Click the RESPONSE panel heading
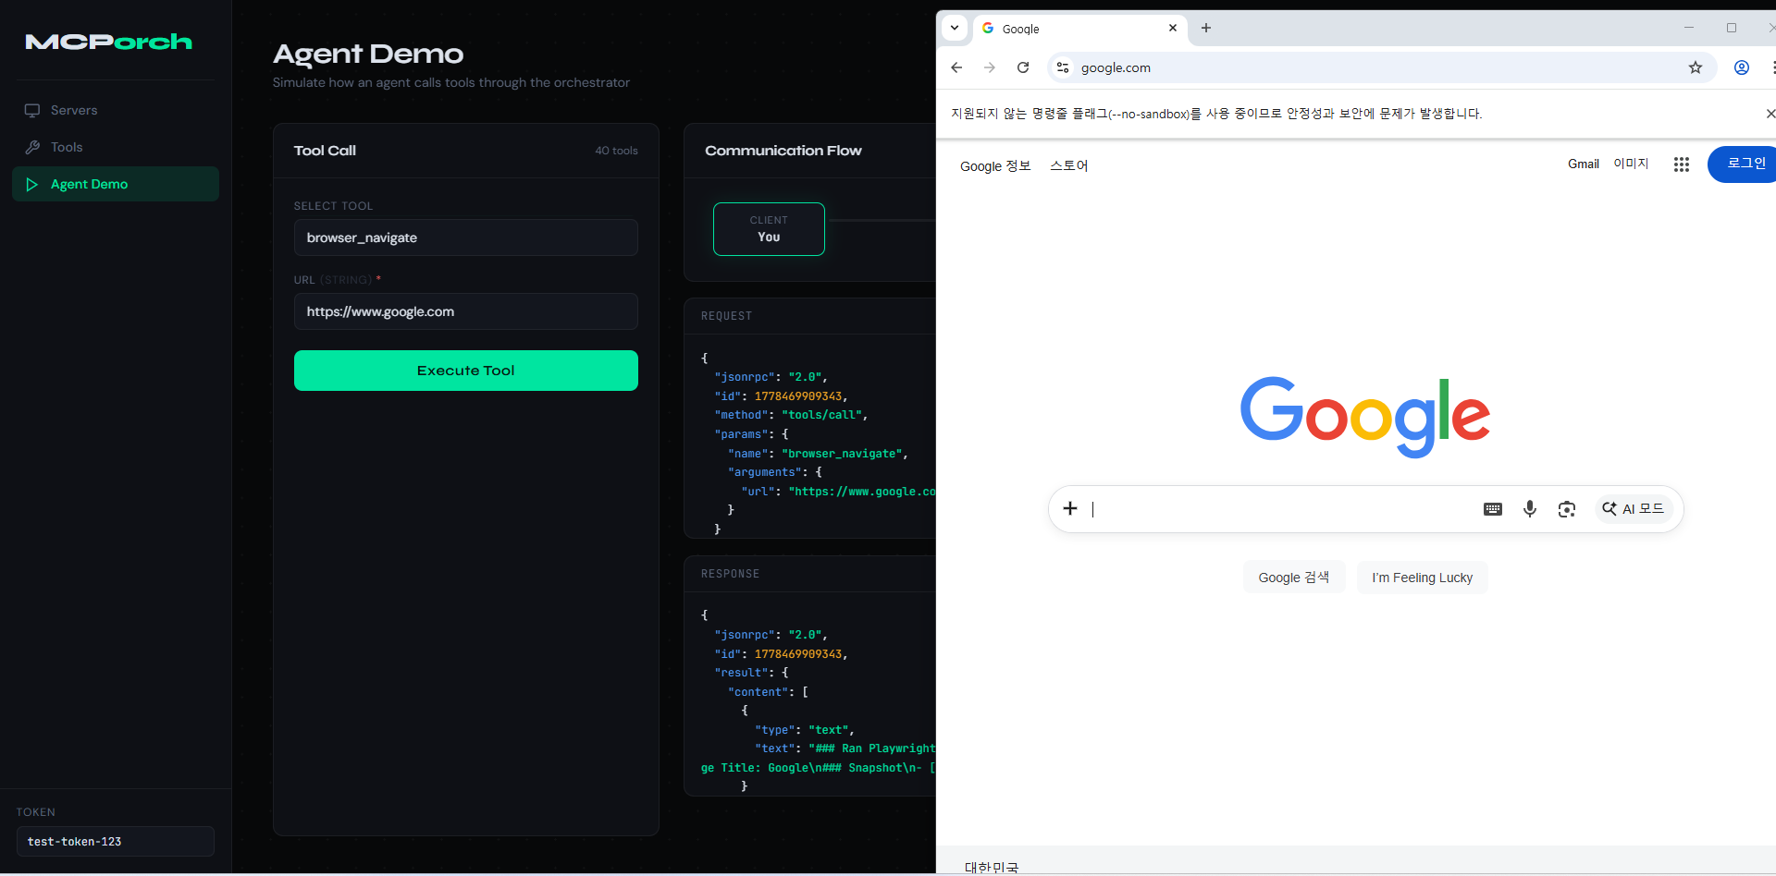Screen dimensions: 1776x876 [x=730, y=574]
